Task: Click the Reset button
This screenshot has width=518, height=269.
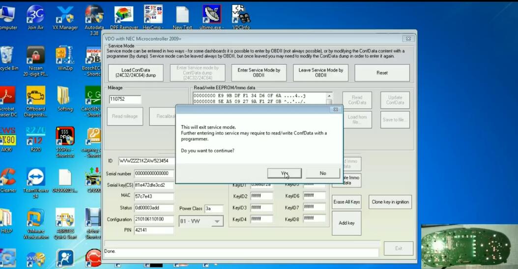Action: (382, 73)
